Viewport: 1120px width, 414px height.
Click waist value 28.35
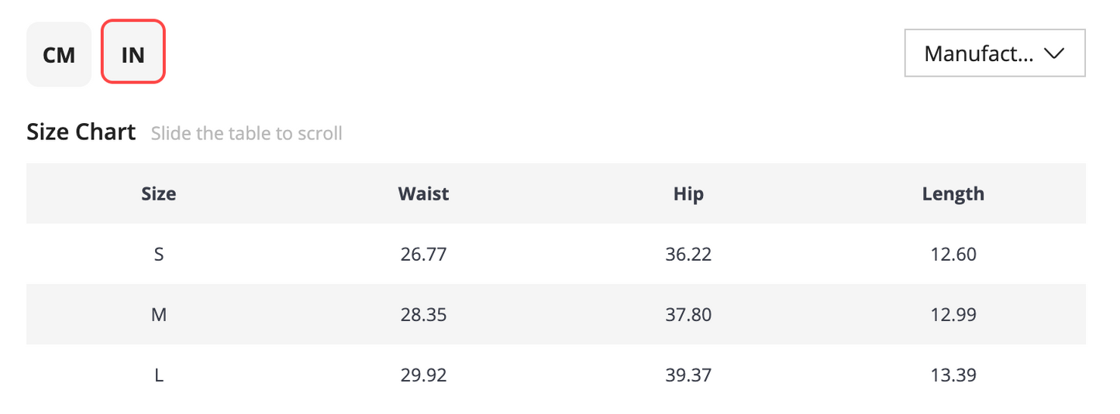[x=424, y=315]
